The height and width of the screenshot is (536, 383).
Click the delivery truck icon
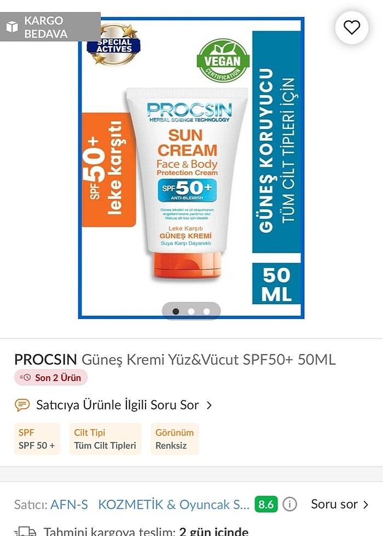pos(25,531)
